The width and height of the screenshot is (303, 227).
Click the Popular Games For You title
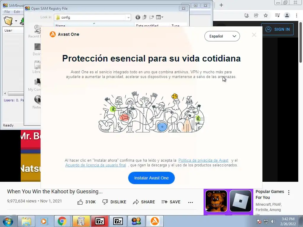[x=270, y=194]
